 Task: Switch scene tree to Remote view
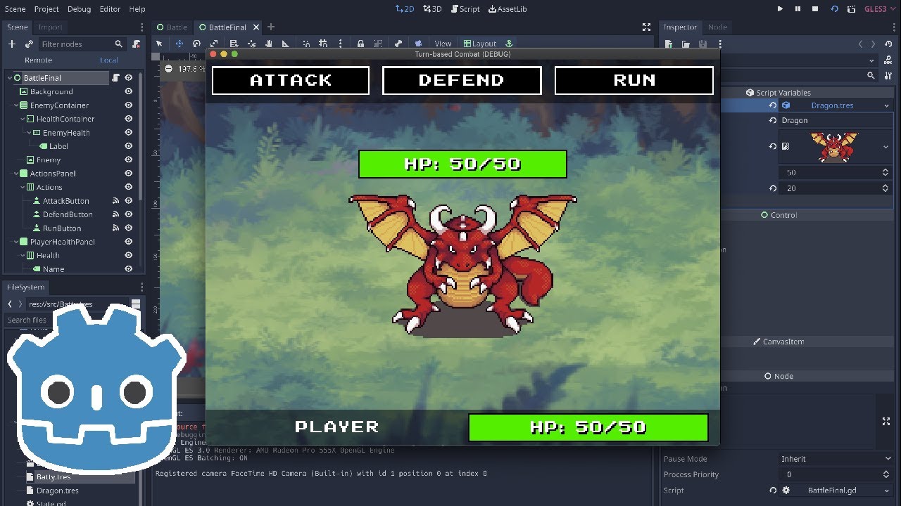[38, 60]
